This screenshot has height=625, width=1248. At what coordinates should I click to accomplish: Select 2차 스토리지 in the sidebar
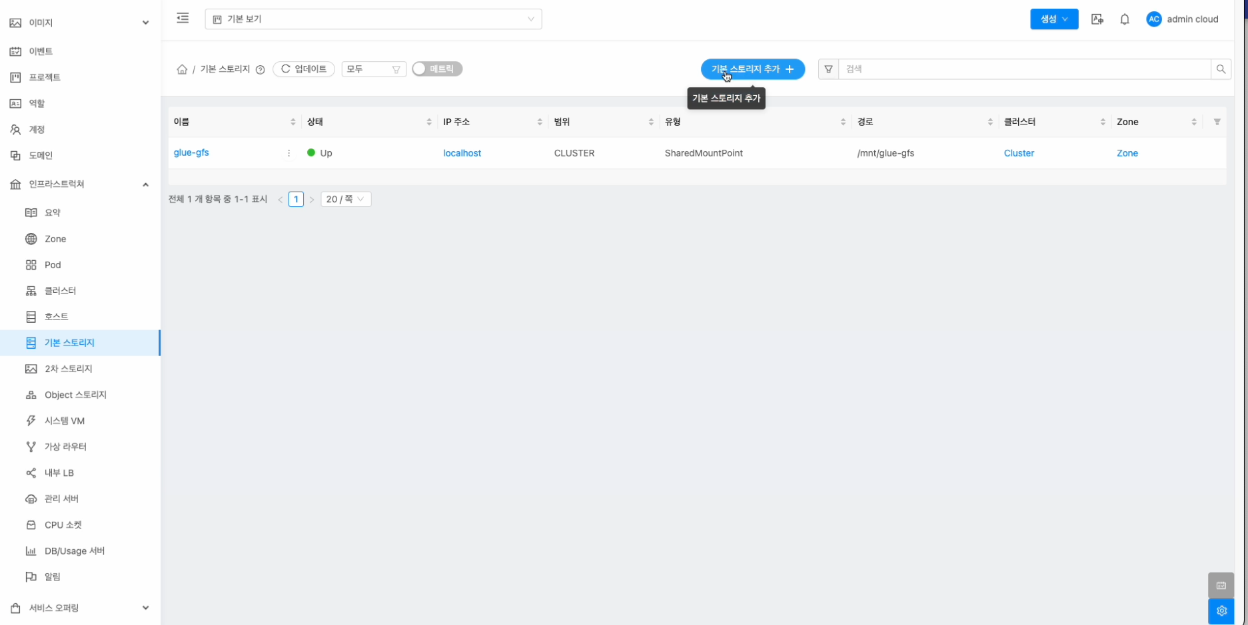[x=68, y=369]
